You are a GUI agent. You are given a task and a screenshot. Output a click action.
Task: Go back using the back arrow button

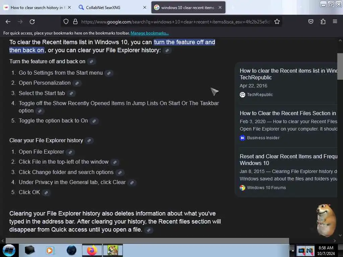tap(8, 22)
